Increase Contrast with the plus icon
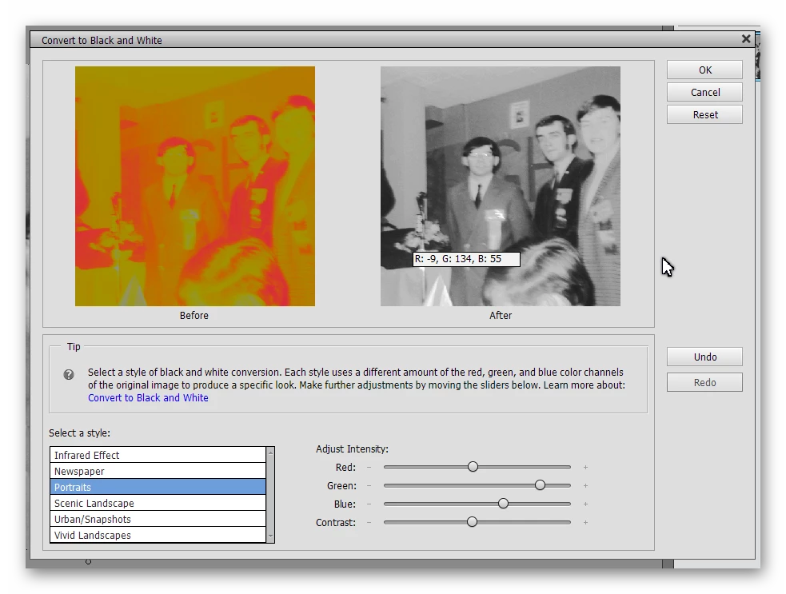 click(585, 522)
